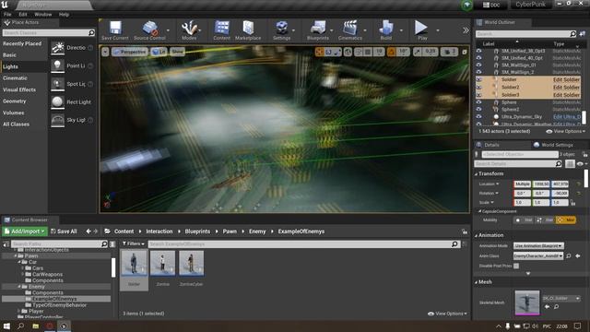
Task: Maximize or restore the viewport icon
Action: [x=465, y=52]
